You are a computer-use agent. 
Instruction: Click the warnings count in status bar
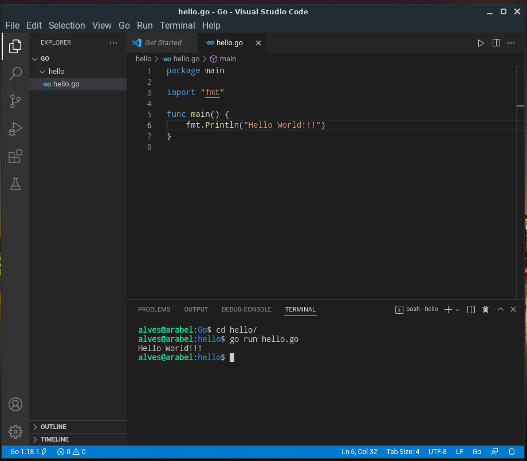click(79, 452)
